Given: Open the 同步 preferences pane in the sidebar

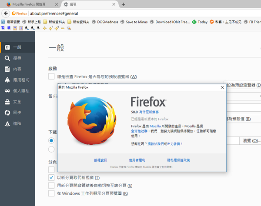Looking at the screenshot, I should (18, 113).
